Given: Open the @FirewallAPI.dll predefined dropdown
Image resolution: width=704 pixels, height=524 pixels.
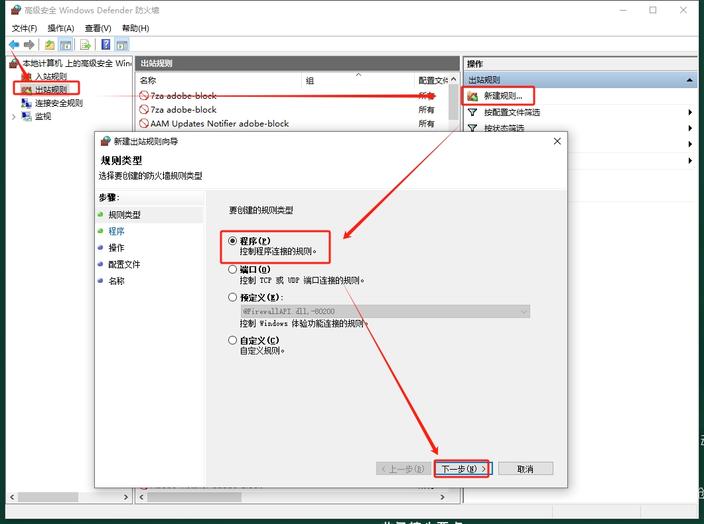Looking at the screenshot, I should click(385, 311).
